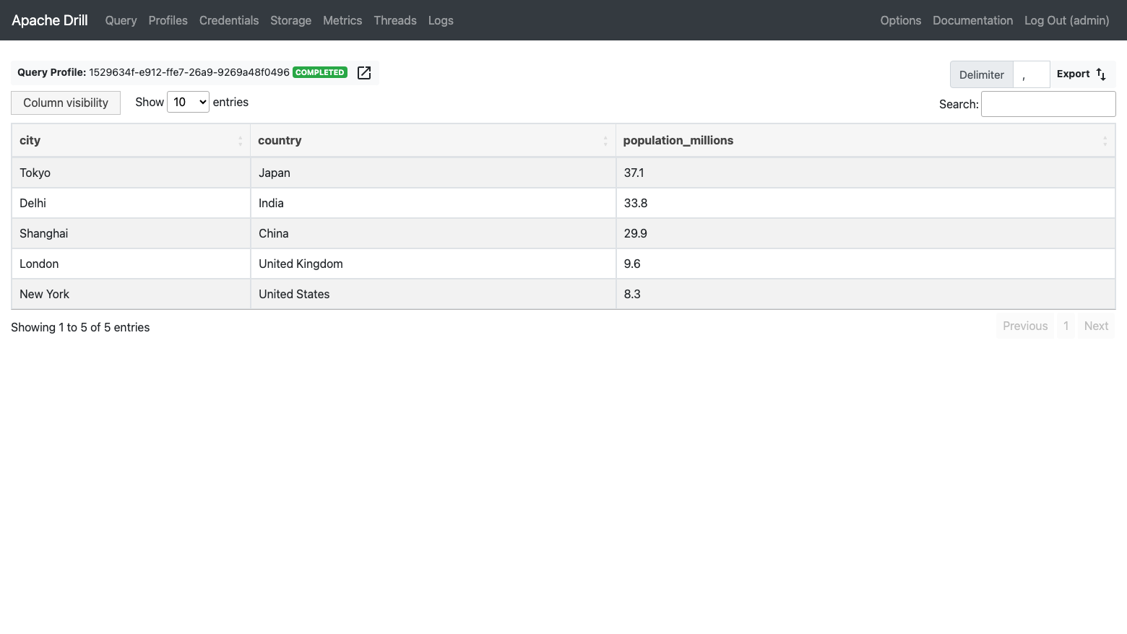Click the Tokyo cell
Screen dimensions: 1127x634
coord(131,173)
